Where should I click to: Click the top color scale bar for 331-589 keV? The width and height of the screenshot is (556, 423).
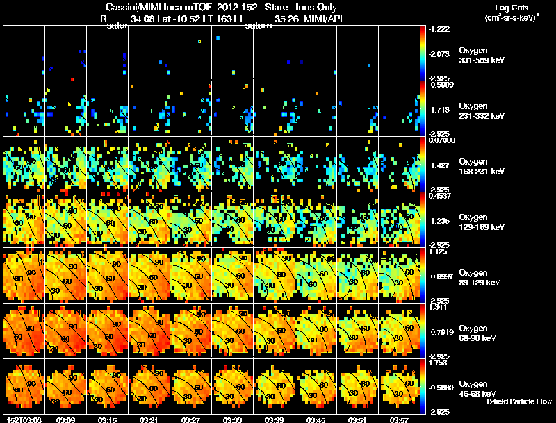pyautogui.click(x=423, y=53)
